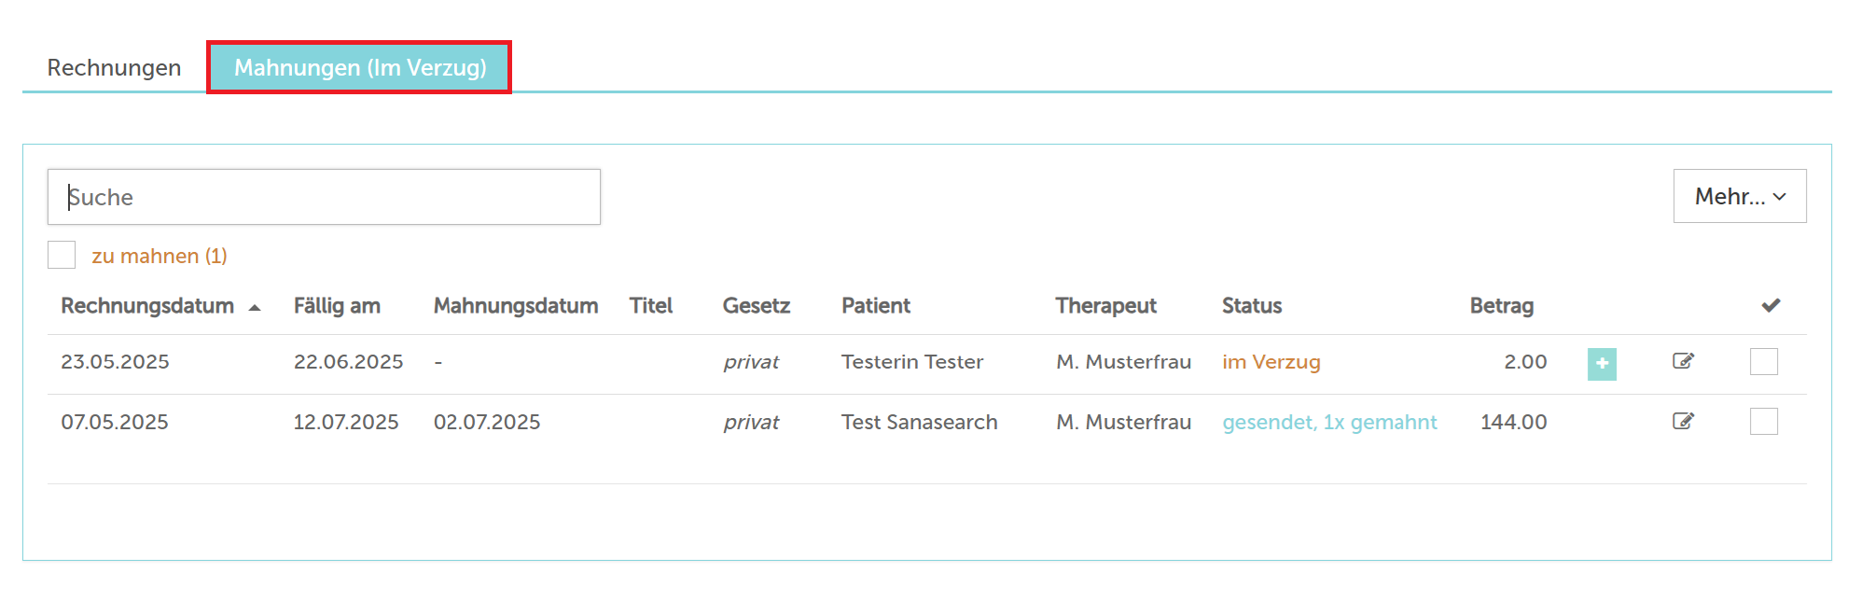
Task: Open the Mehr... dropdown
Action: 1739,196
